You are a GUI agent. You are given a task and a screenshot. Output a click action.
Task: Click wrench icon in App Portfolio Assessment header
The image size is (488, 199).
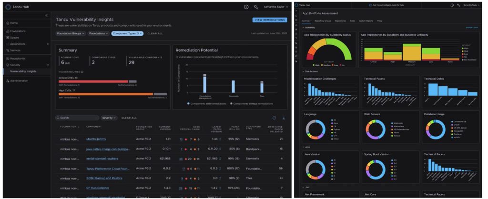(x=458, y=5)
